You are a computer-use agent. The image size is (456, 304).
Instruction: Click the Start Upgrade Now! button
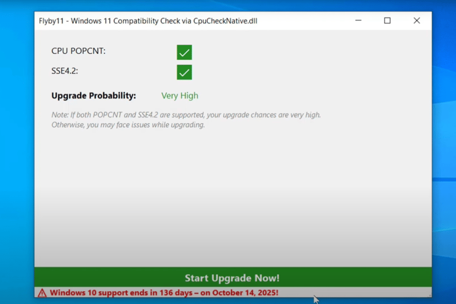pyautogui.click(x=232, y=278)
